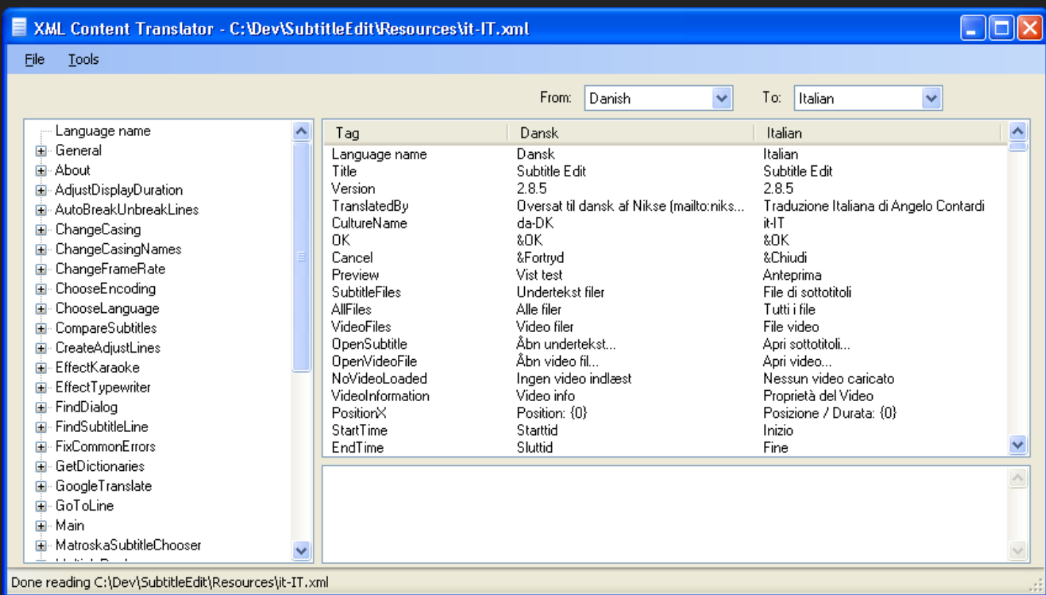Open the From language dropdown

point(723,98)
